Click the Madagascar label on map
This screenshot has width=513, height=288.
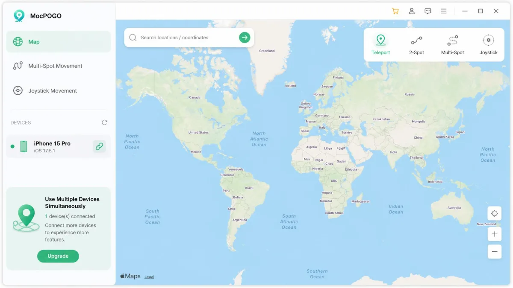pos(360,201)
